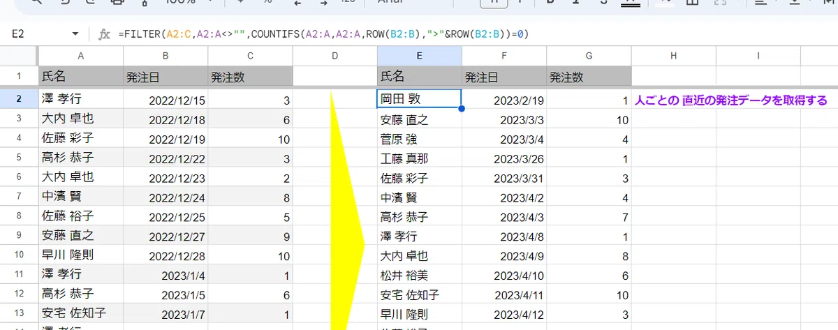Viewport: 838px width, 330px height.
Task: Click header cell 発注数 in column G
Action: point(589,76)
